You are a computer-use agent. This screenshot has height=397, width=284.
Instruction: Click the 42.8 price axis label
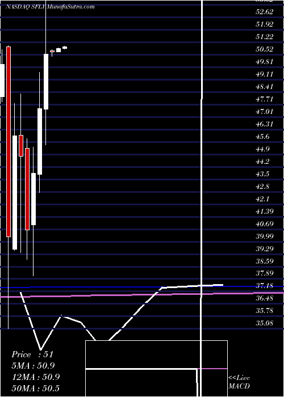[x=262, y=187]
